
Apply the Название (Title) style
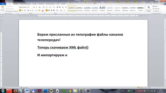point(102,9)
